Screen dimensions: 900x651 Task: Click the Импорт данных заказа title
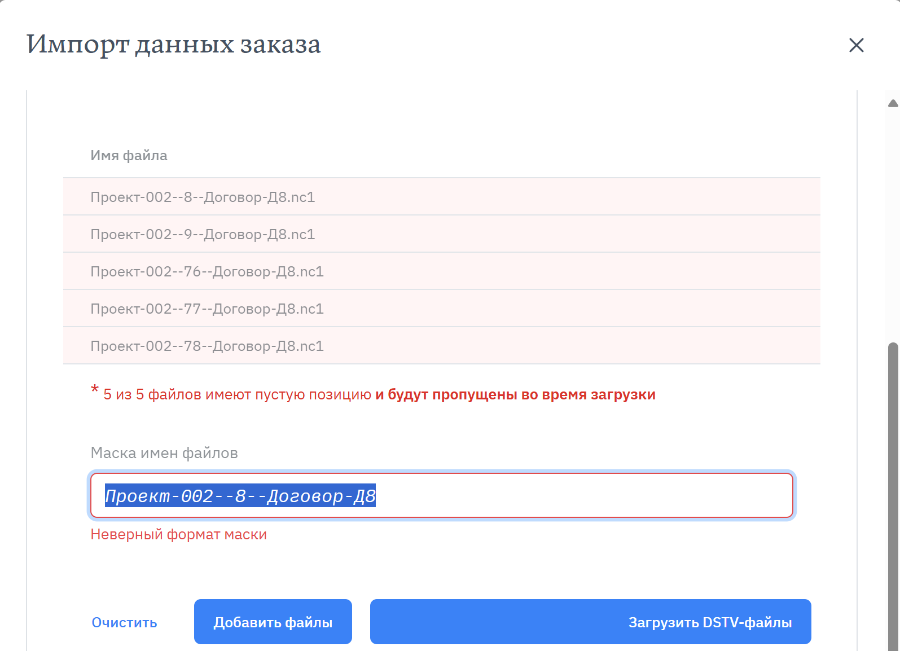pyautogui.click(x=174, y=45)
